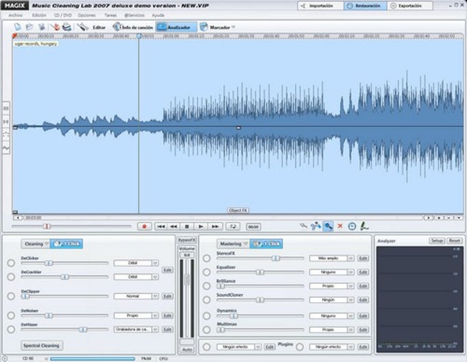Click the DeNoiser slider handle
The width and height of the screenshot is (467, 362).
pyautogui.click(x=49, y=315)
